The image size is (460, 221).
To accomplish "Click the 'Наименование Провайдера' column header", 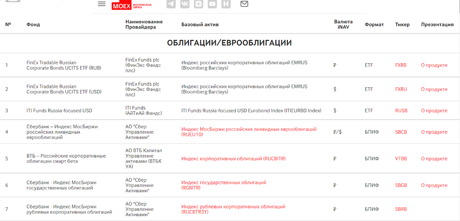I will pos(144,25).
